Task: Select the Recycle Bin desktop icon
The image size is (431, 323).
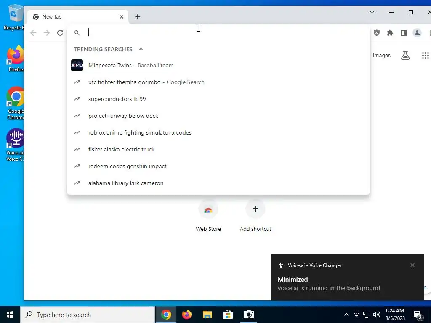Action: (14, 18)
